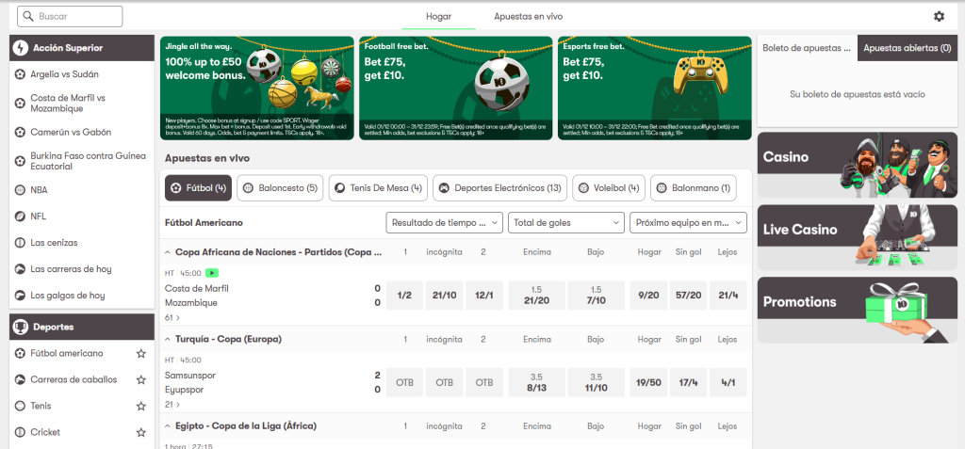
Task: Open Resultado de tiempo dropdown
Action: pos(445,223)
